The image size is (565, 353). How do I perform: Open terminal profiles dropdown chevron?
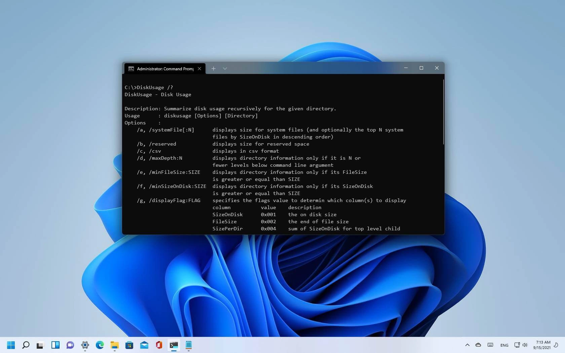225,69
